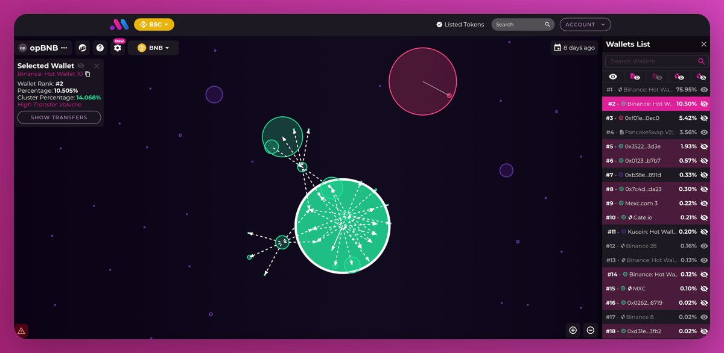Image resolution: width=724 pixels, height=353 pixels.
Task: Toggle visibility of wallet #12 Binance 28
Action: 703,246
